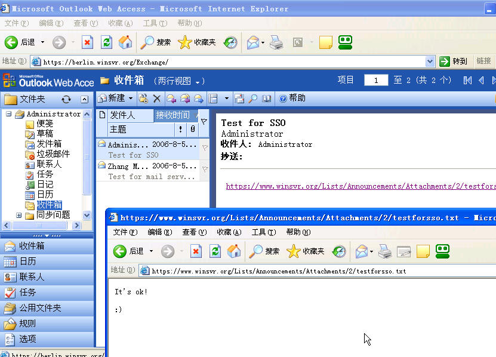Open the 工具(T) menu in the main window
The image size is (496, 357).
coord(150,23)
